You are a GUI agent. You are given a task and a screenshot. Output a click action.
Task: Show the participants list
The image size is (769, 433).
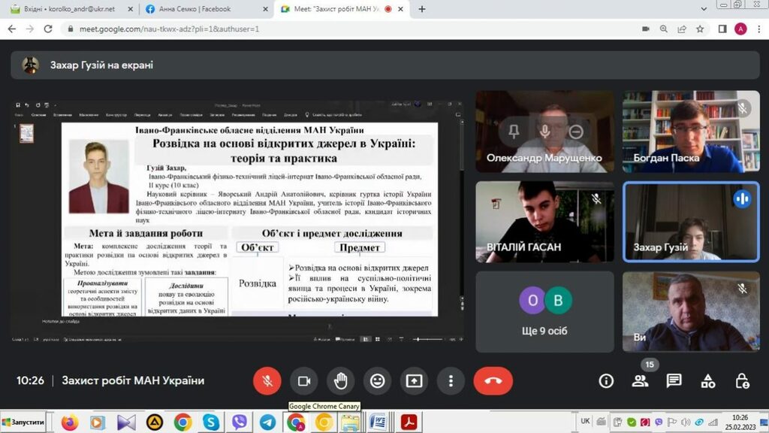tap(640, 381)
